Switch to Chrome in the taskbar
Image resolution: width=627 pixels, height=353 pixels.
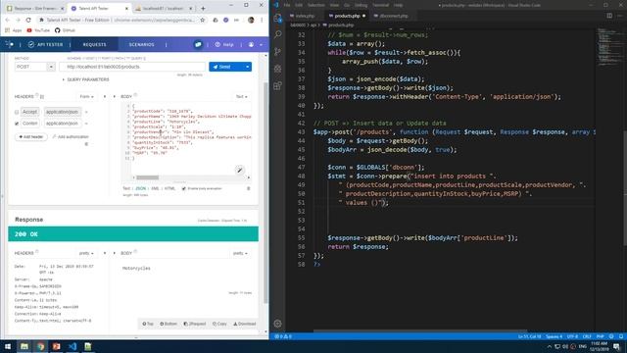(x=40, y=346)
